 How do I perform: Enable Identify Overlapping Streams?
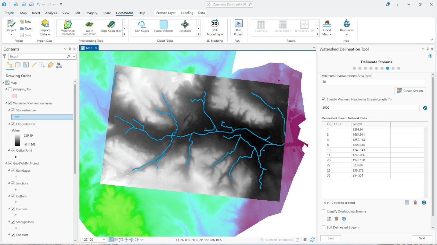point(324,211)
